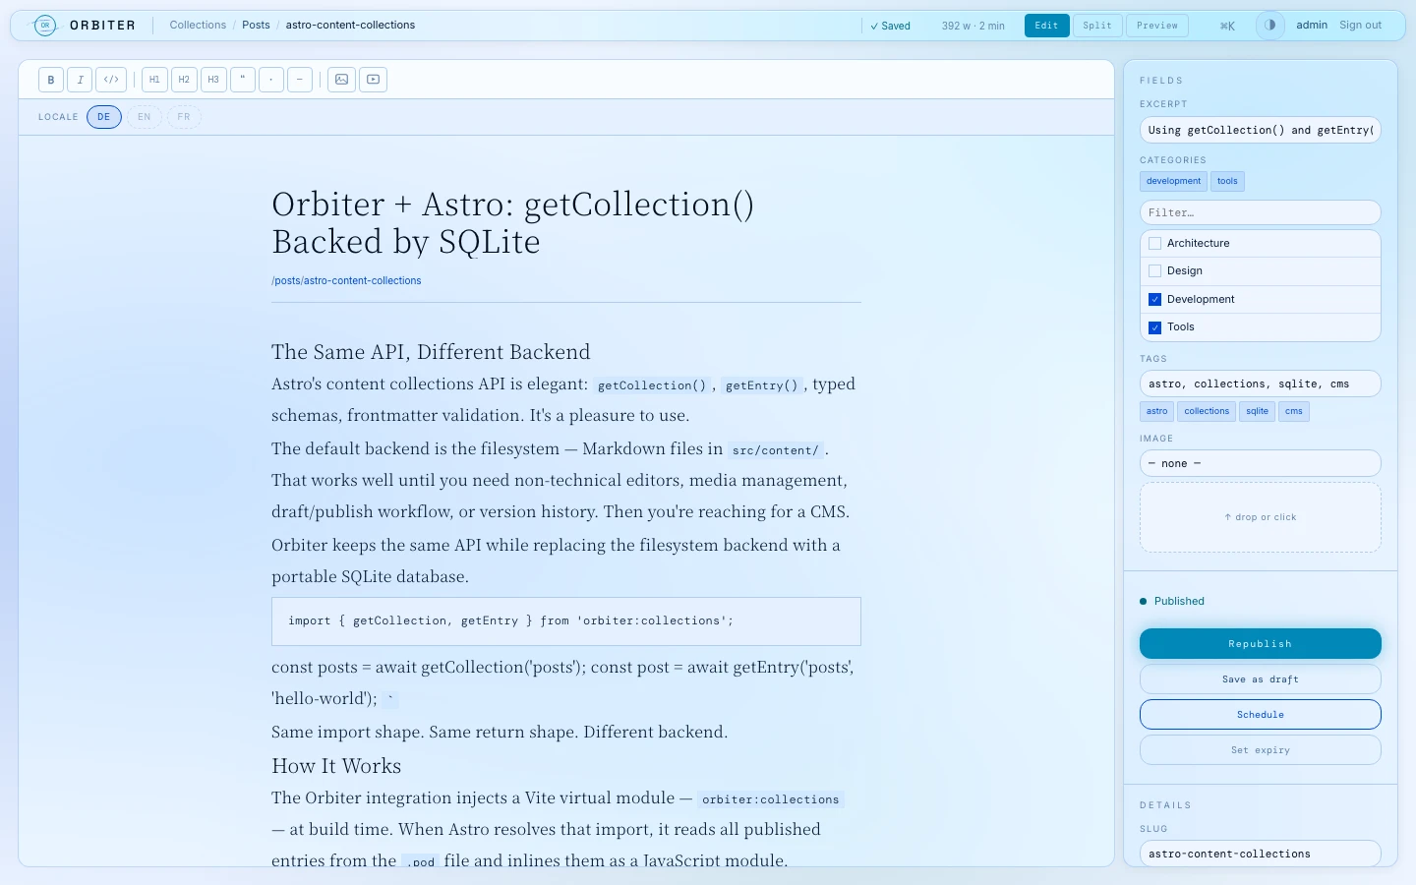Insert a bullet list item
The image size is (1416, 885).
click(271, 80)
